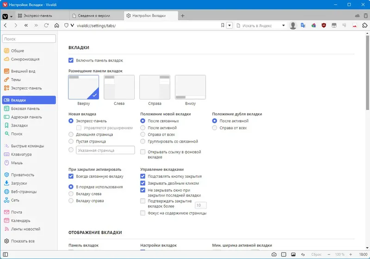Switch to Экспресс-панель tab

(43, 16)
